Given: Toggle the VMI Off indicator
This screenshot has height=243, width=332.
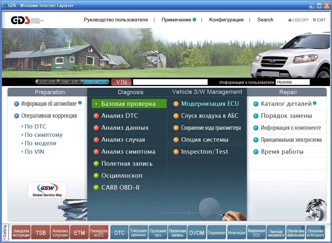Looking at the screenshot, I should pyautogui.click(x=69, y=82).
